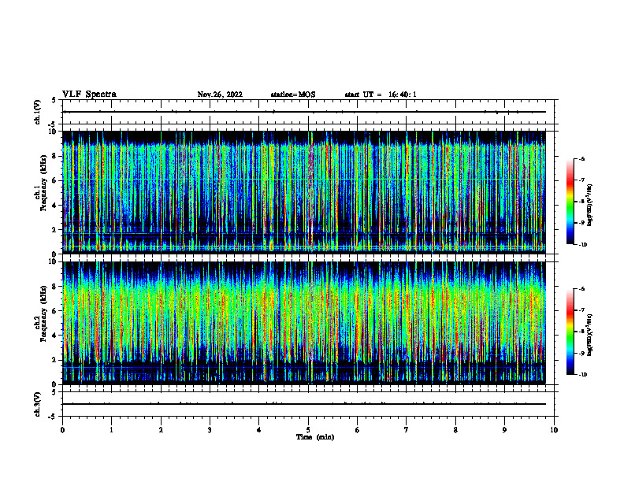
Task: Click the ch.1 voltage waveform trace
Action: click(304, 112)
